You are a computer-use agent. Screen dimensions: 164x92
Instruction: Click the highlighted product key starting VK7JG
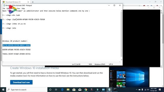(x=16, y=45)
